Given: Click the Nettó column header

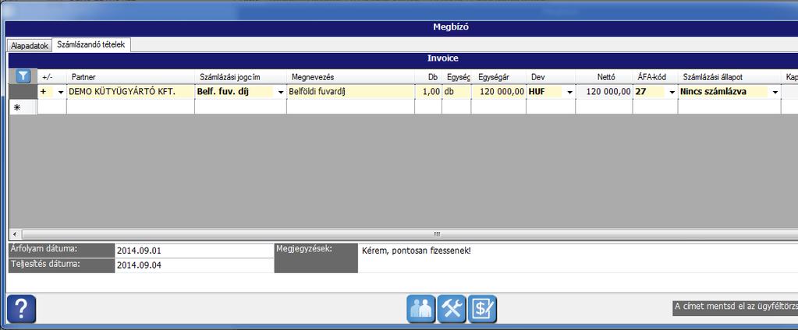Looking at the screenshot, I should pyautogui.click(x=604, y=77).
